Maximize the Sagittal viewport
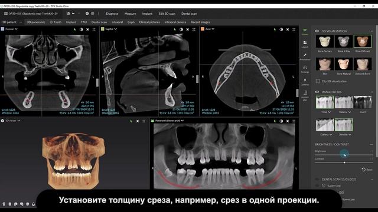This screenshot has width=378, height=212. click(x=194, y=29)
